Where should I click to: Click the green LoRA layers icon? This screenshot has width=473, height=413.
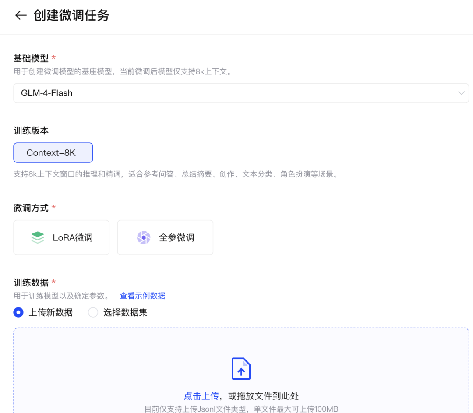click(x=38, y=237)
